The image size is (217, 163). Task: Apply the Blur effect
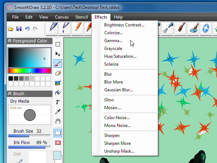click(x=108, y=74)
